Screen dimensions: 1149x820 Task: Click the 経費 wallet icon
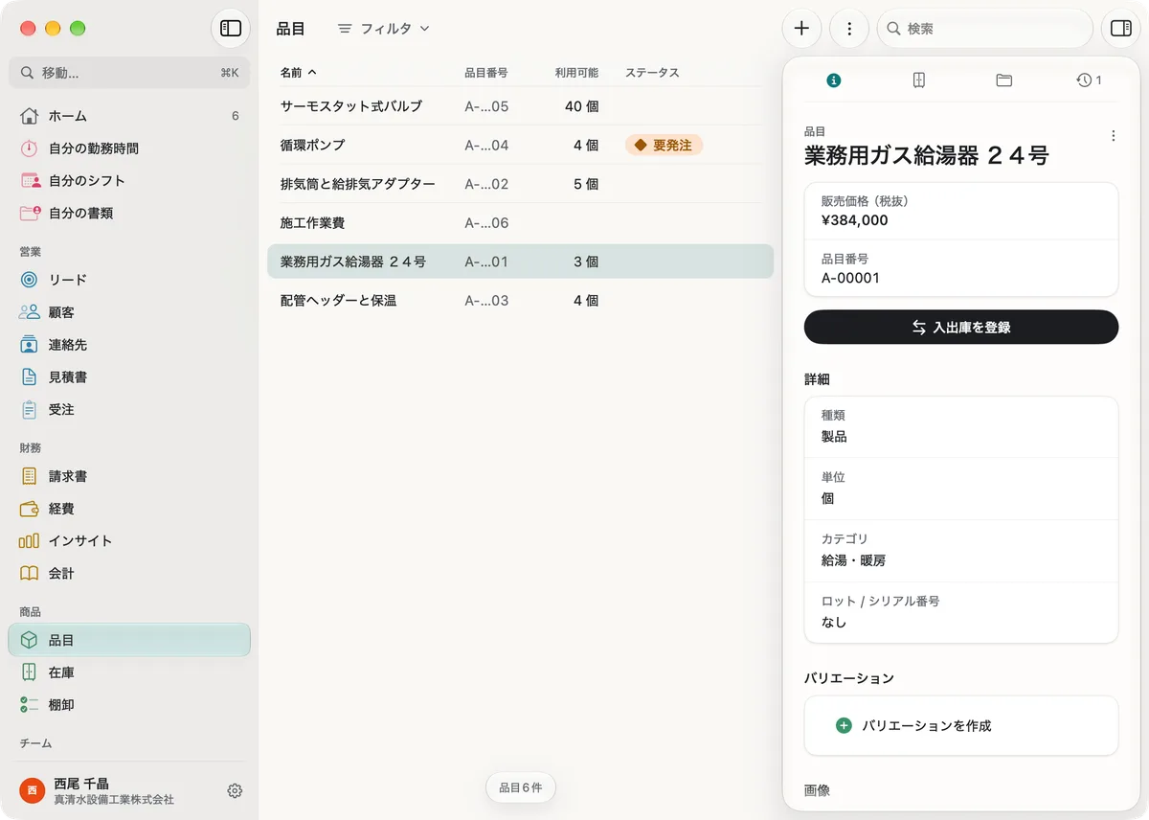pyautogui.click(x=30, y=509)
